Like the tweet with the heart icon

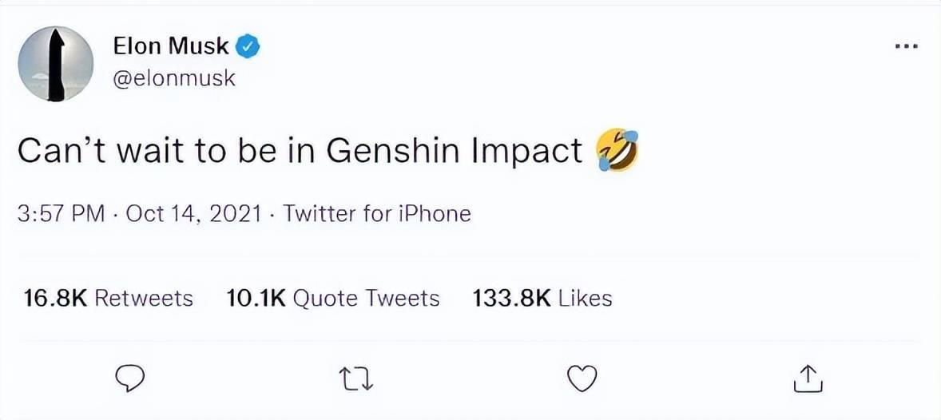582,379
